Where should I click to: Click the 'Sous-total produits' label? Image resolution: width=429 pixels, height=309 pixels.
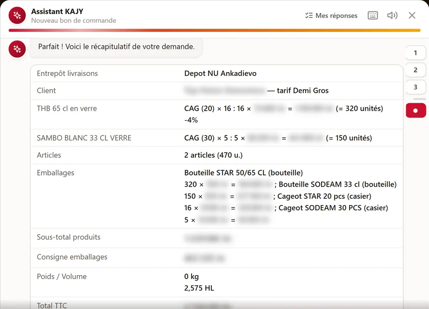(69, 237)
